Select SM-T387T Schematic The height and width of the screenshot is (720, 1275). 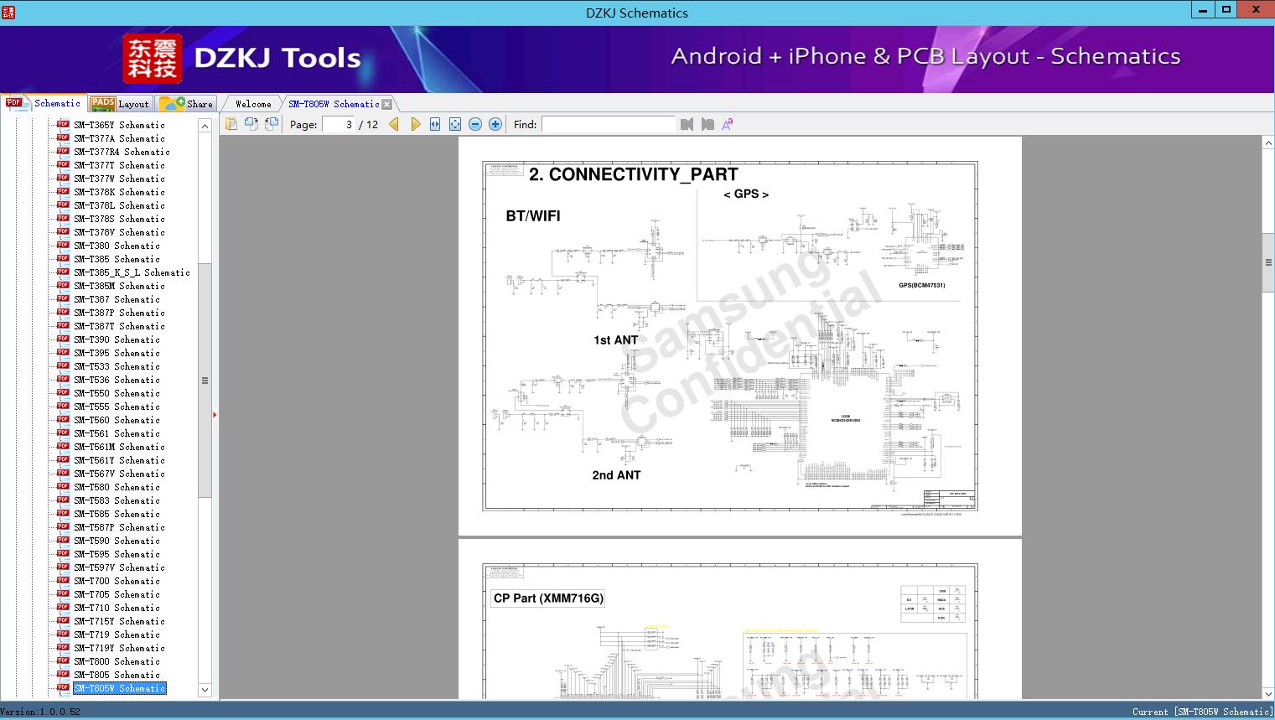(119, 326)
